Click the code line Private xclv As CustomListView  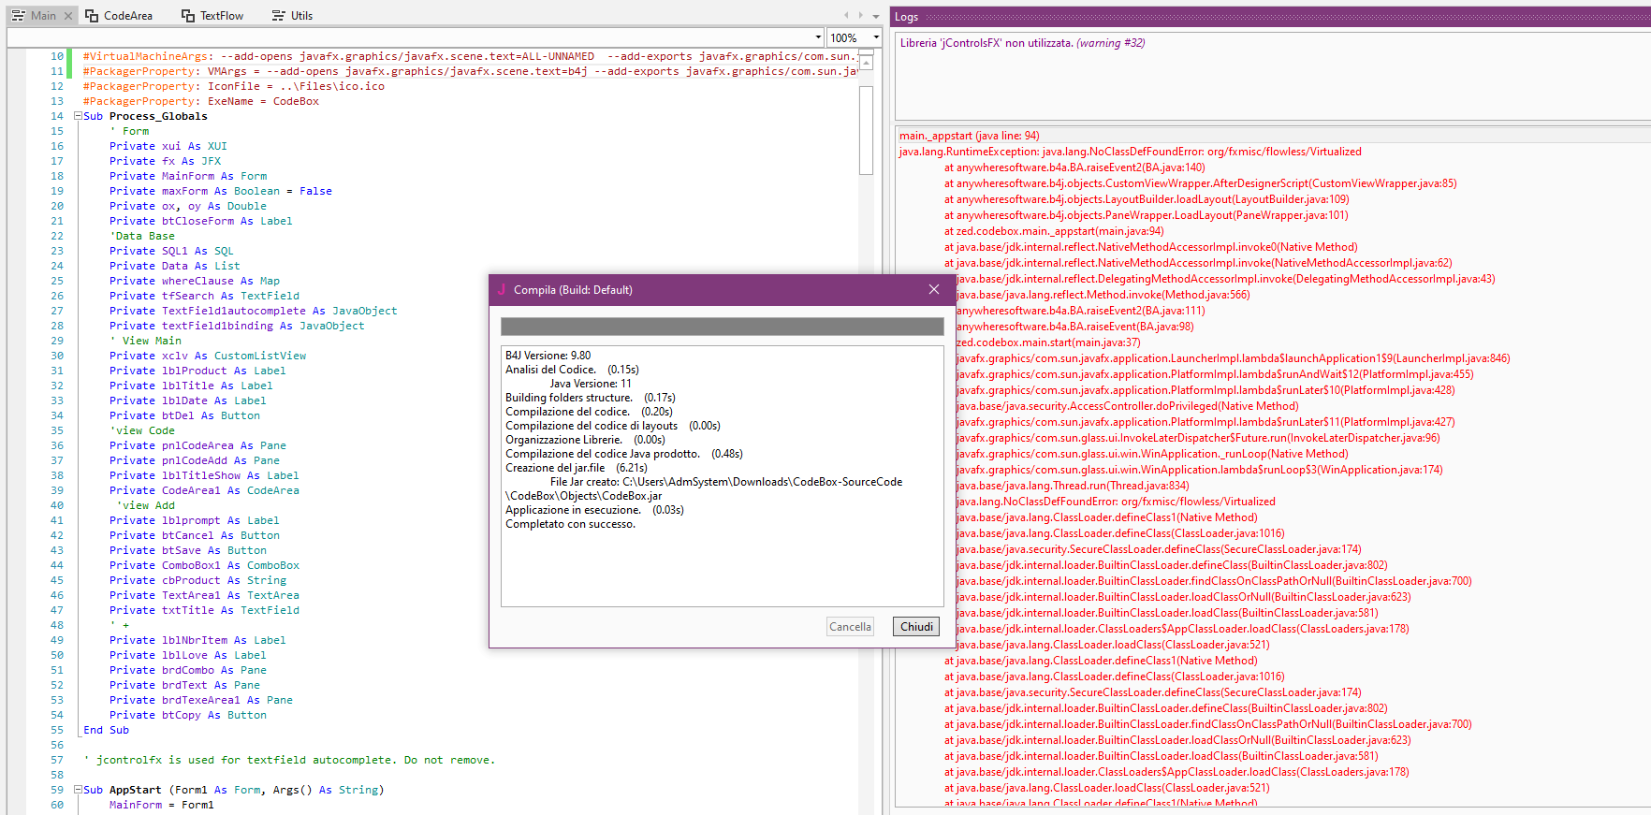click(x=208, y=356)
